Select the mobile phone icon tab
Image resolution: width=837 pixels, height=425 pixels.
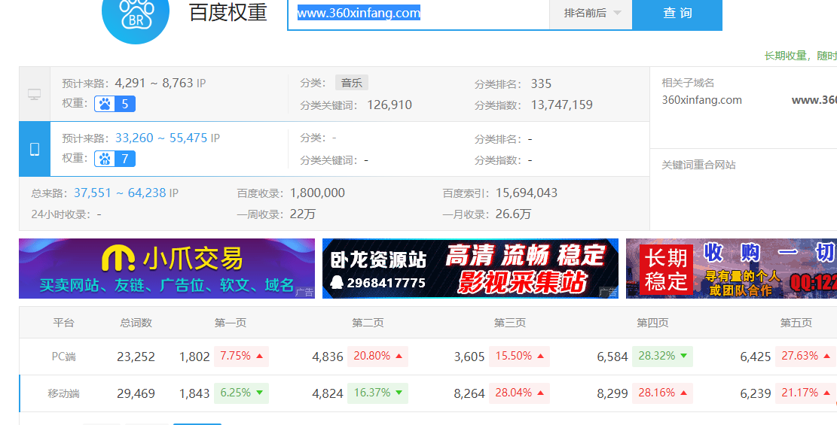tap(35, 149)
